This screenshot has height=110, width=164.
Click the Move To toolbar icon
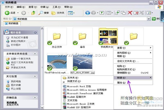tap(117, 13)
